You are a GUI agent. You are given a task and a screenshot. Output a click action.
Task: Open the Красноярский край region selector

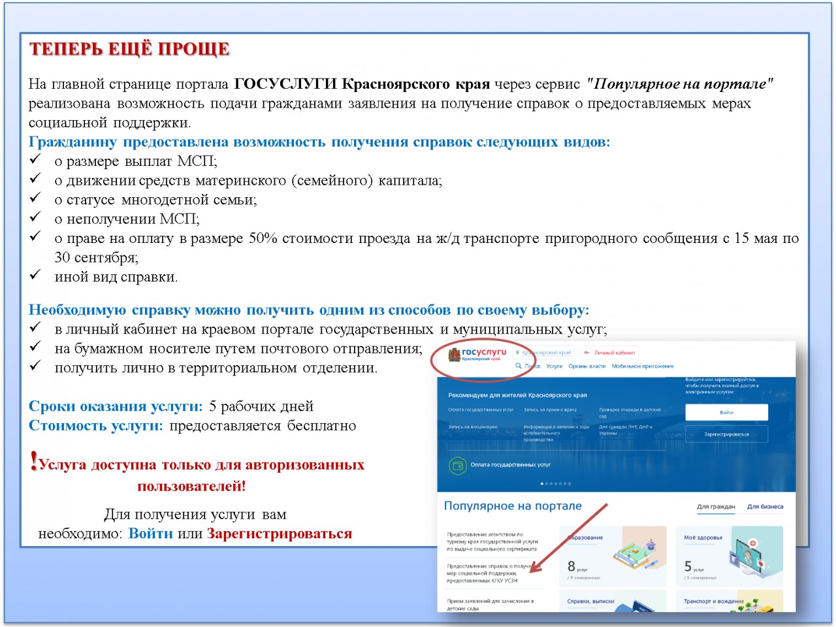(543, 353)
